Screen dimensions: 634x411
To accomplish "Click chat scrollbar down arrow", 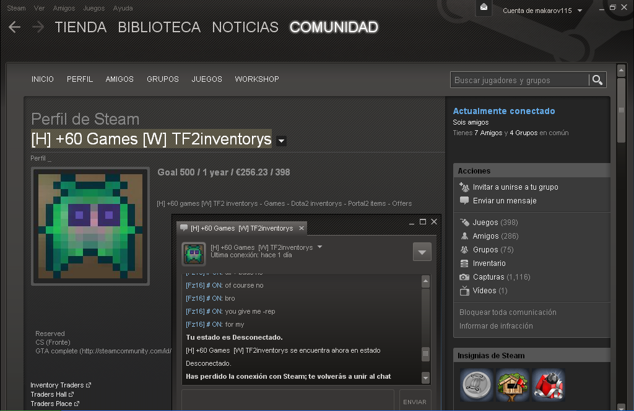I will [x=425, y=378].
